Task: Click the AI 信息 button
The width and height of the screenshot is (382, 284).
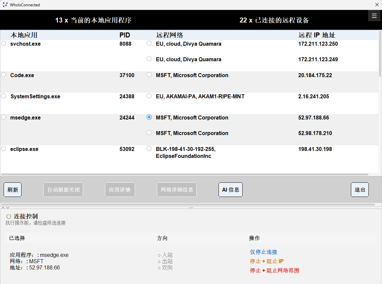Action: tap(230, 189)
